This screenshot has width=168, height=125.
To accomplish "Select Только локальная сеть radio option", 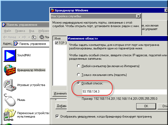I will [79, 75].
